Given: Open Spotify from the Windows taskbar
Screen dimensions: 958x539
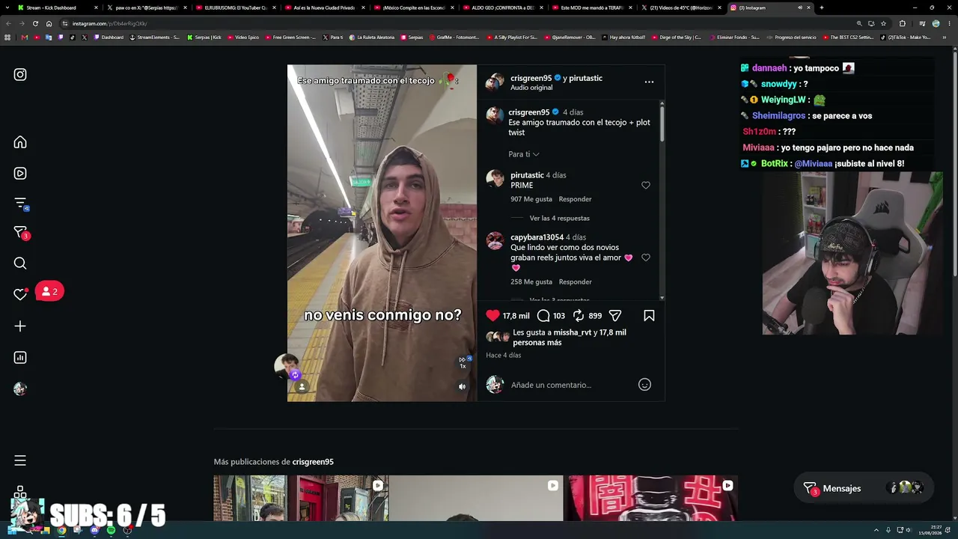Looking at the screenshot, I should 111,530.
